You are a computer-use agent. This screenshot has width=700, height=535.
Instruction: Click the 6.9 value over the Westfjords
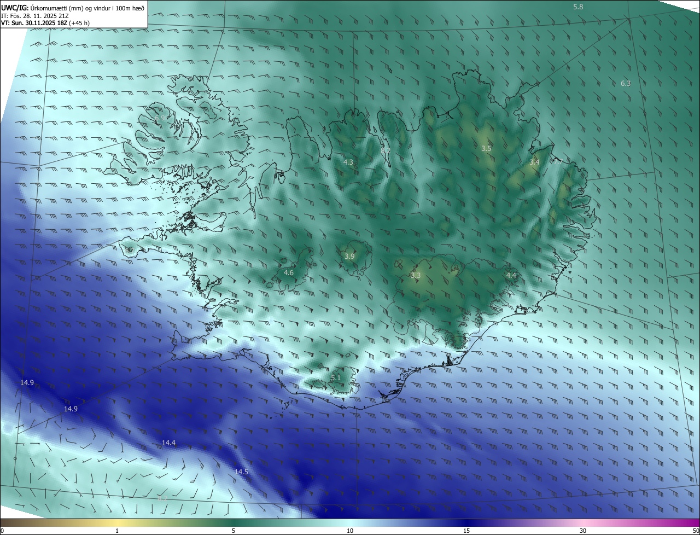[x=160, y=118]
